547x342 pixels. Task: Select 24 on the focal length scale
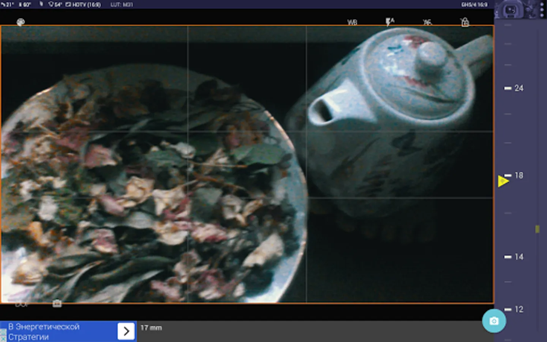click(x=519, y=88)
